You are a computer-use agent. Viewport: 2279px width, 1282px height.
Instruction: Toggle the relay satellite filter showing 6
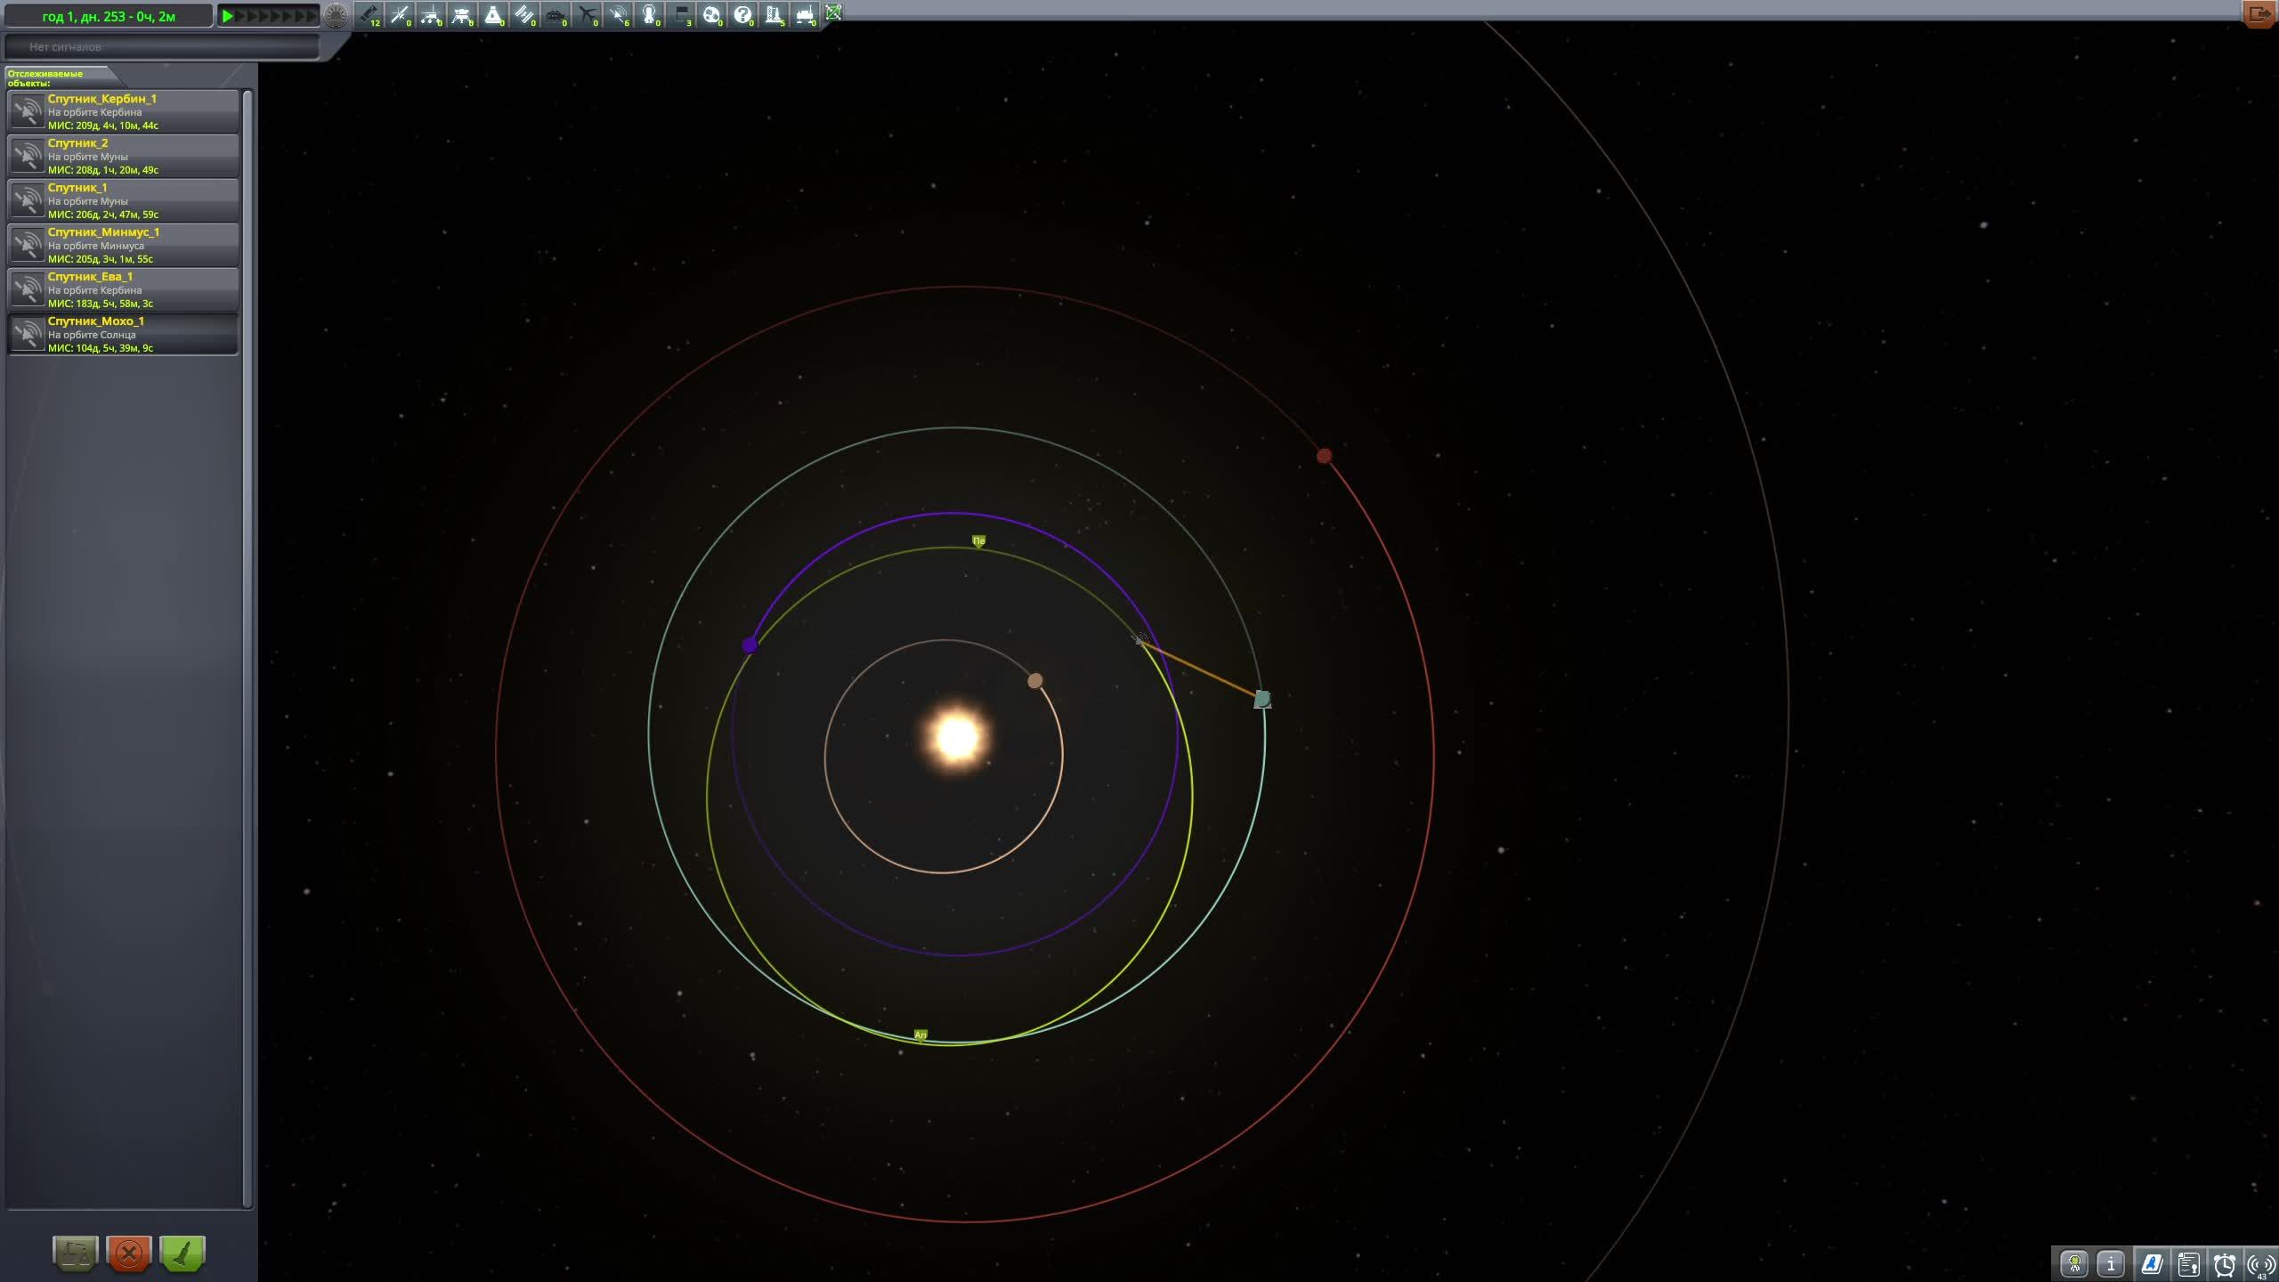(x=618, y=14)
